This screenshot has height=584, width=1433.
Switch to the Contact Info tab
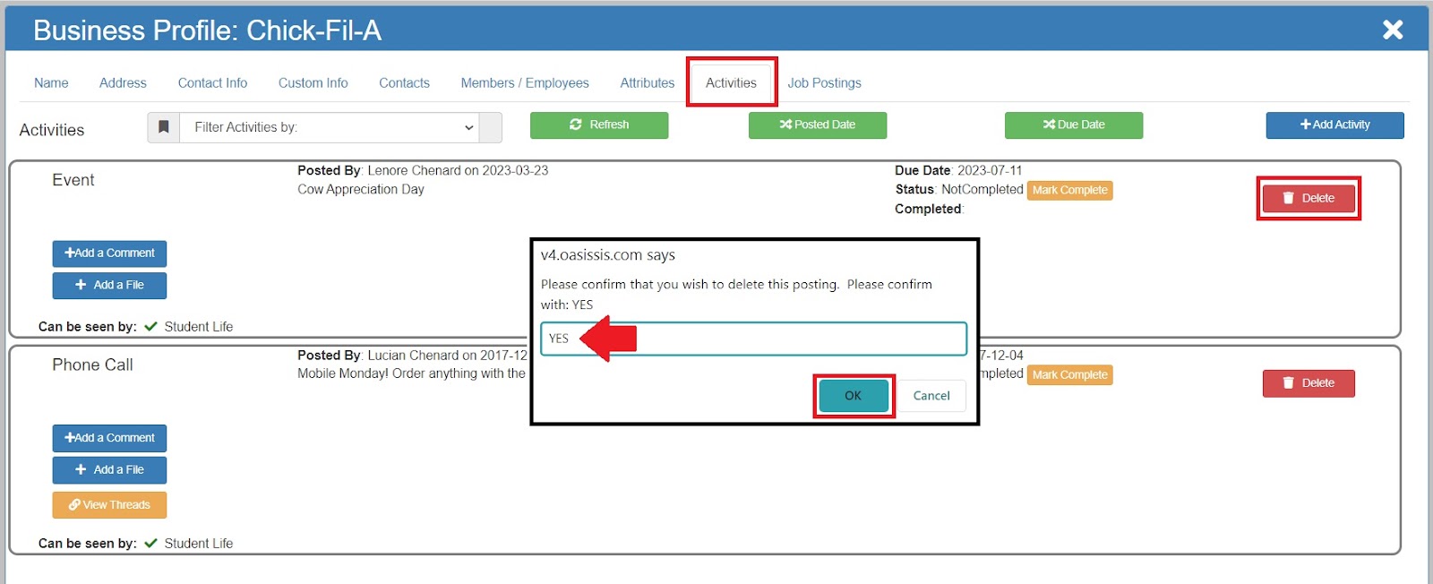tap(212, 82)
